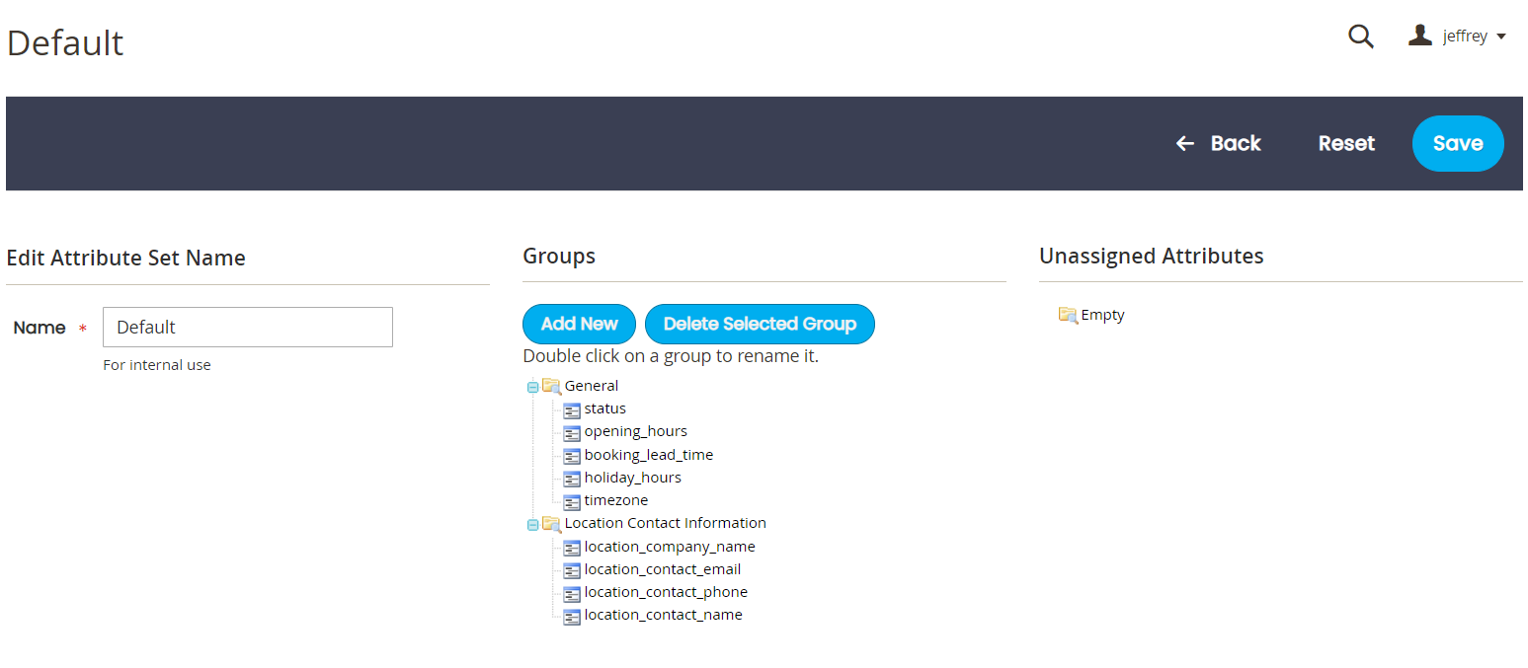Click the location_company_name attribute icon

(572, 548)
